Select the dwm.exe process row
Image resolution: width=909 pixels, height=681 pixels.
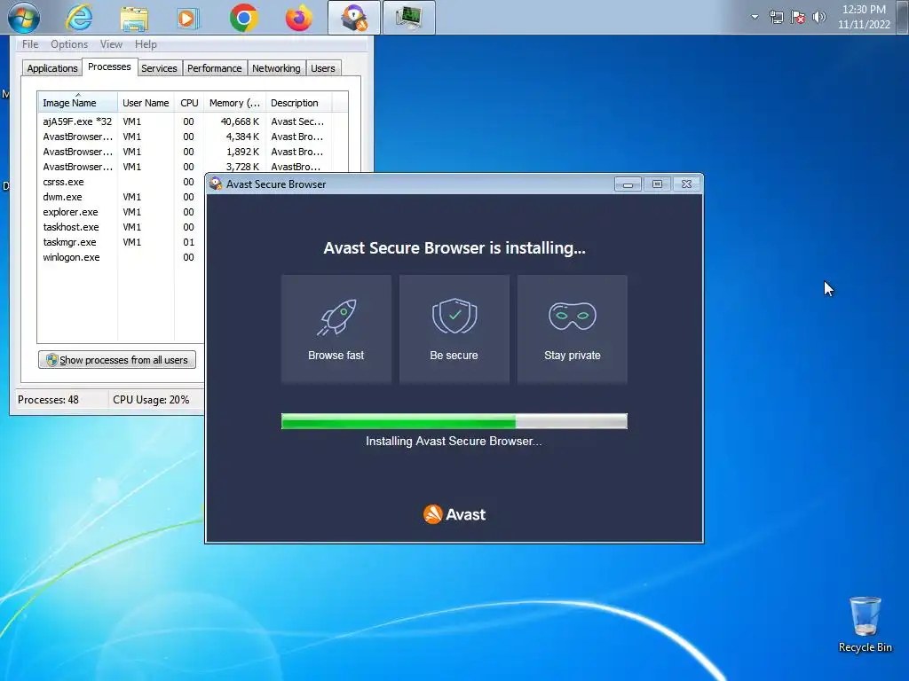tap(121, 197)
